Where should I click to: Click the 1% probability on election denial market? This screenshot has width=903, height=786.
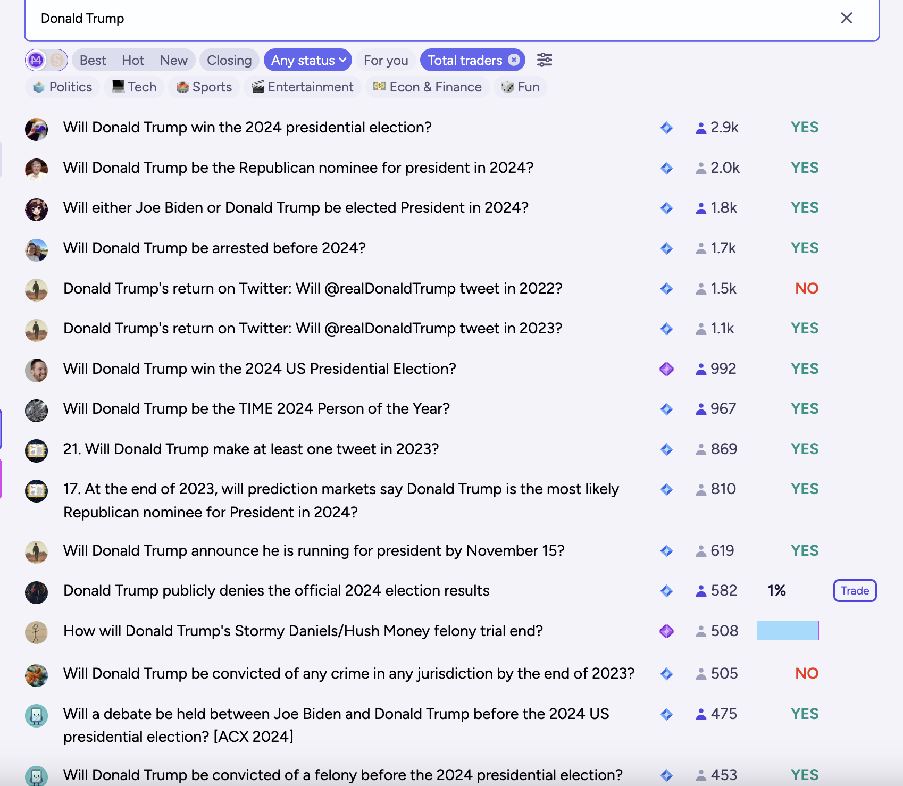(x=776, y=591)
